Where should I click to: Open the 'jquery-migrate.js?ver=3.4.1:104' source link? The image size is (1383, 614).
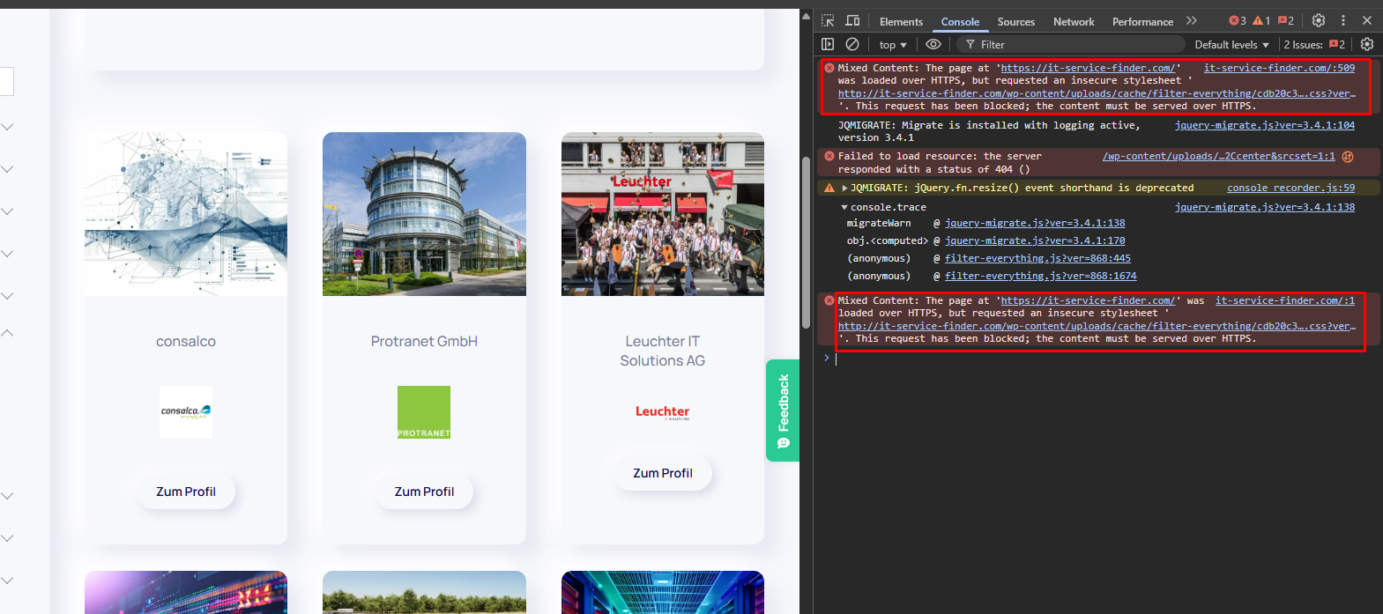(1264, 125)
